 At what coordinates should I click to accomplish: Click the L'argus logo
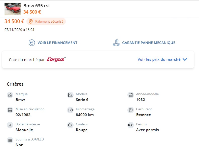[x=57, y=59]
